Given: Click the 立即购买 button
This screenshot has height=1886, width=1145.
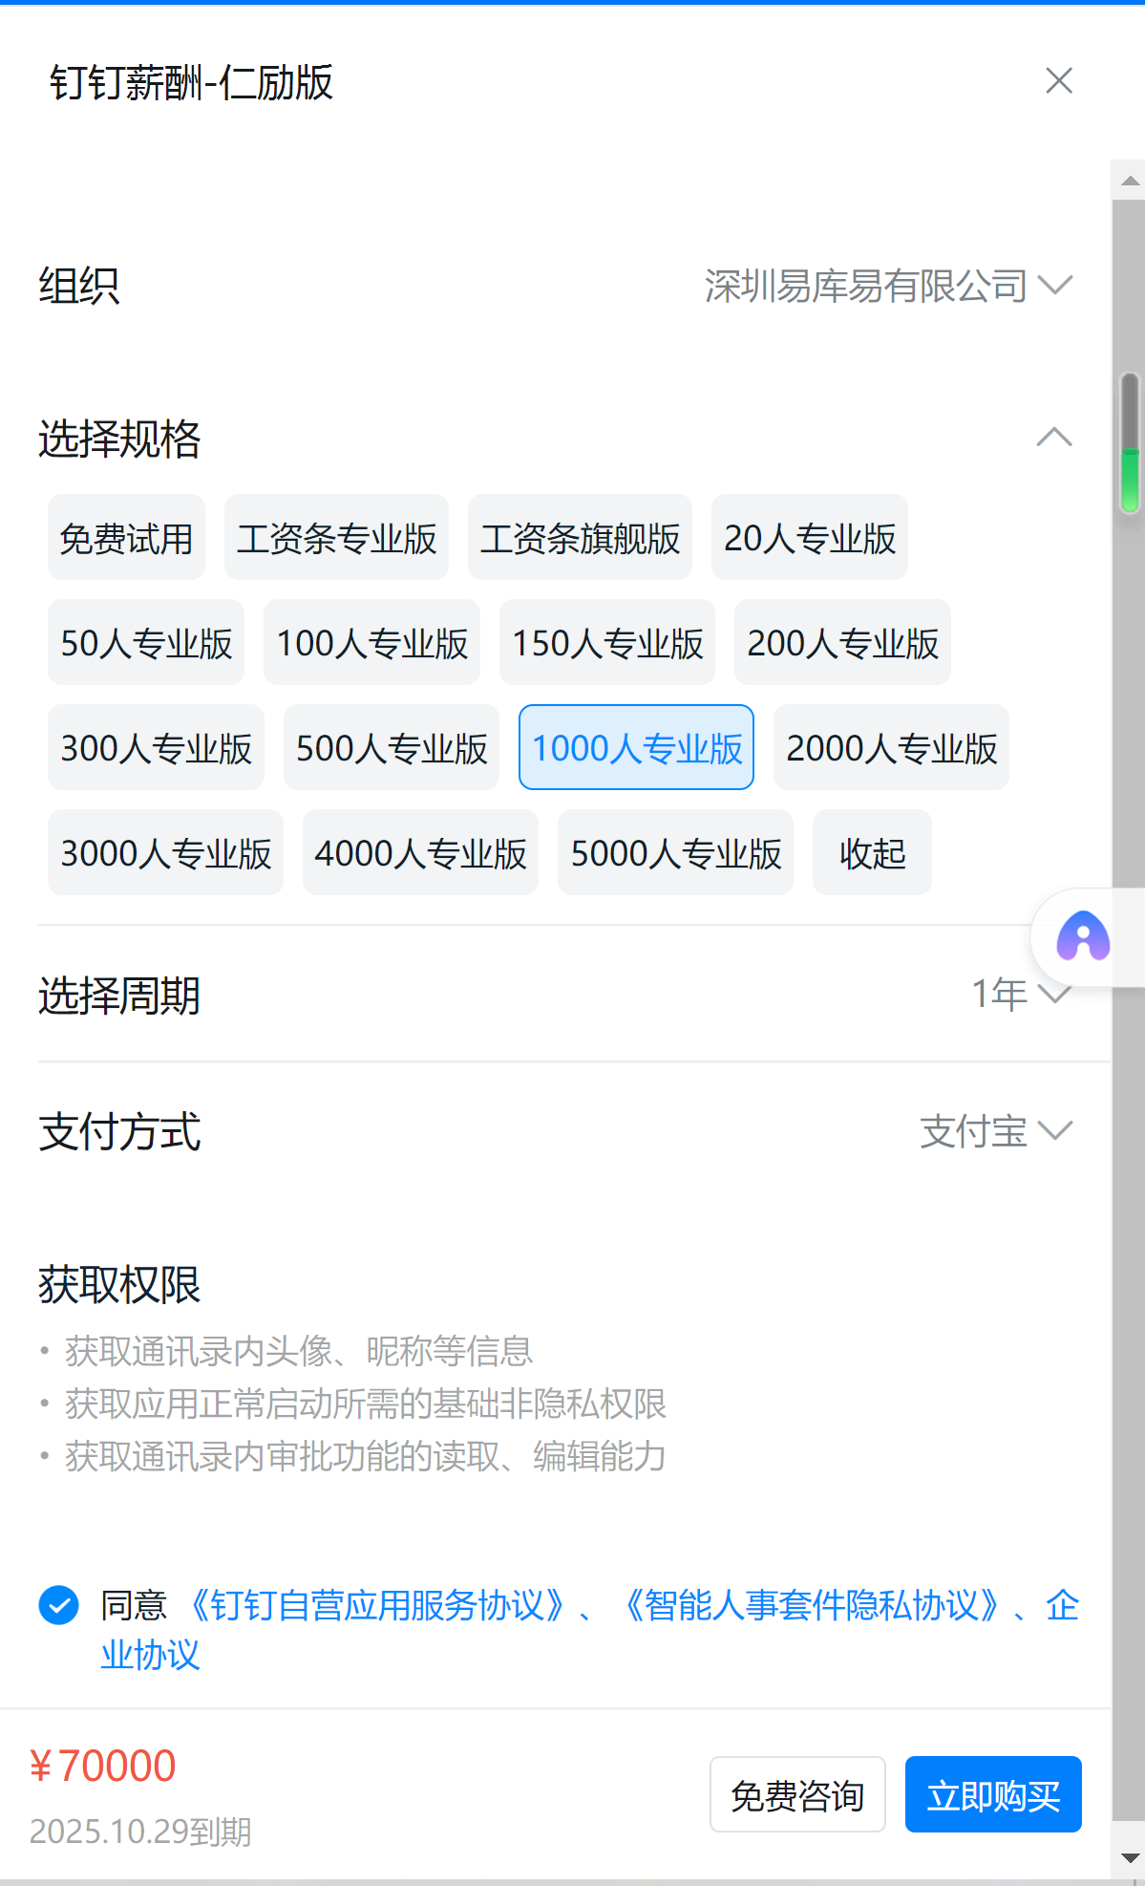Looking at the screenshot, I should coord(993,1794).
